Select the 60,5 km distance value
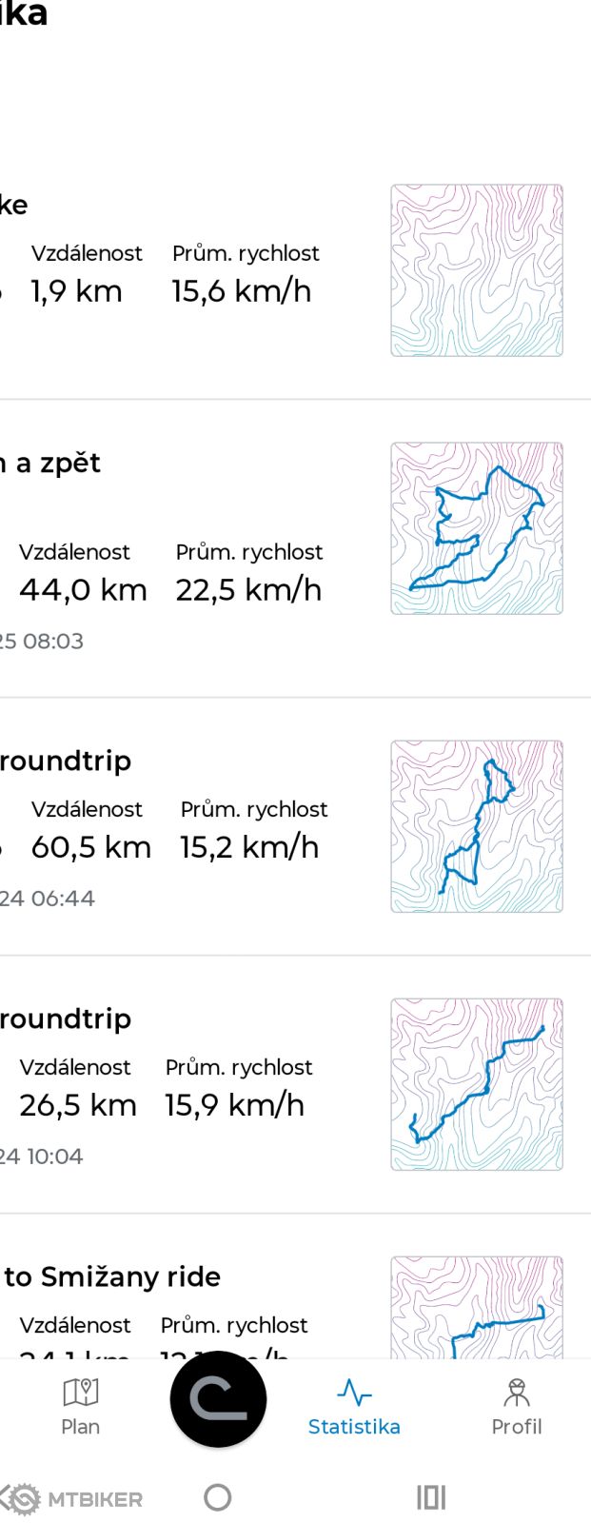The image size is (591, 1523). (90, 847)
